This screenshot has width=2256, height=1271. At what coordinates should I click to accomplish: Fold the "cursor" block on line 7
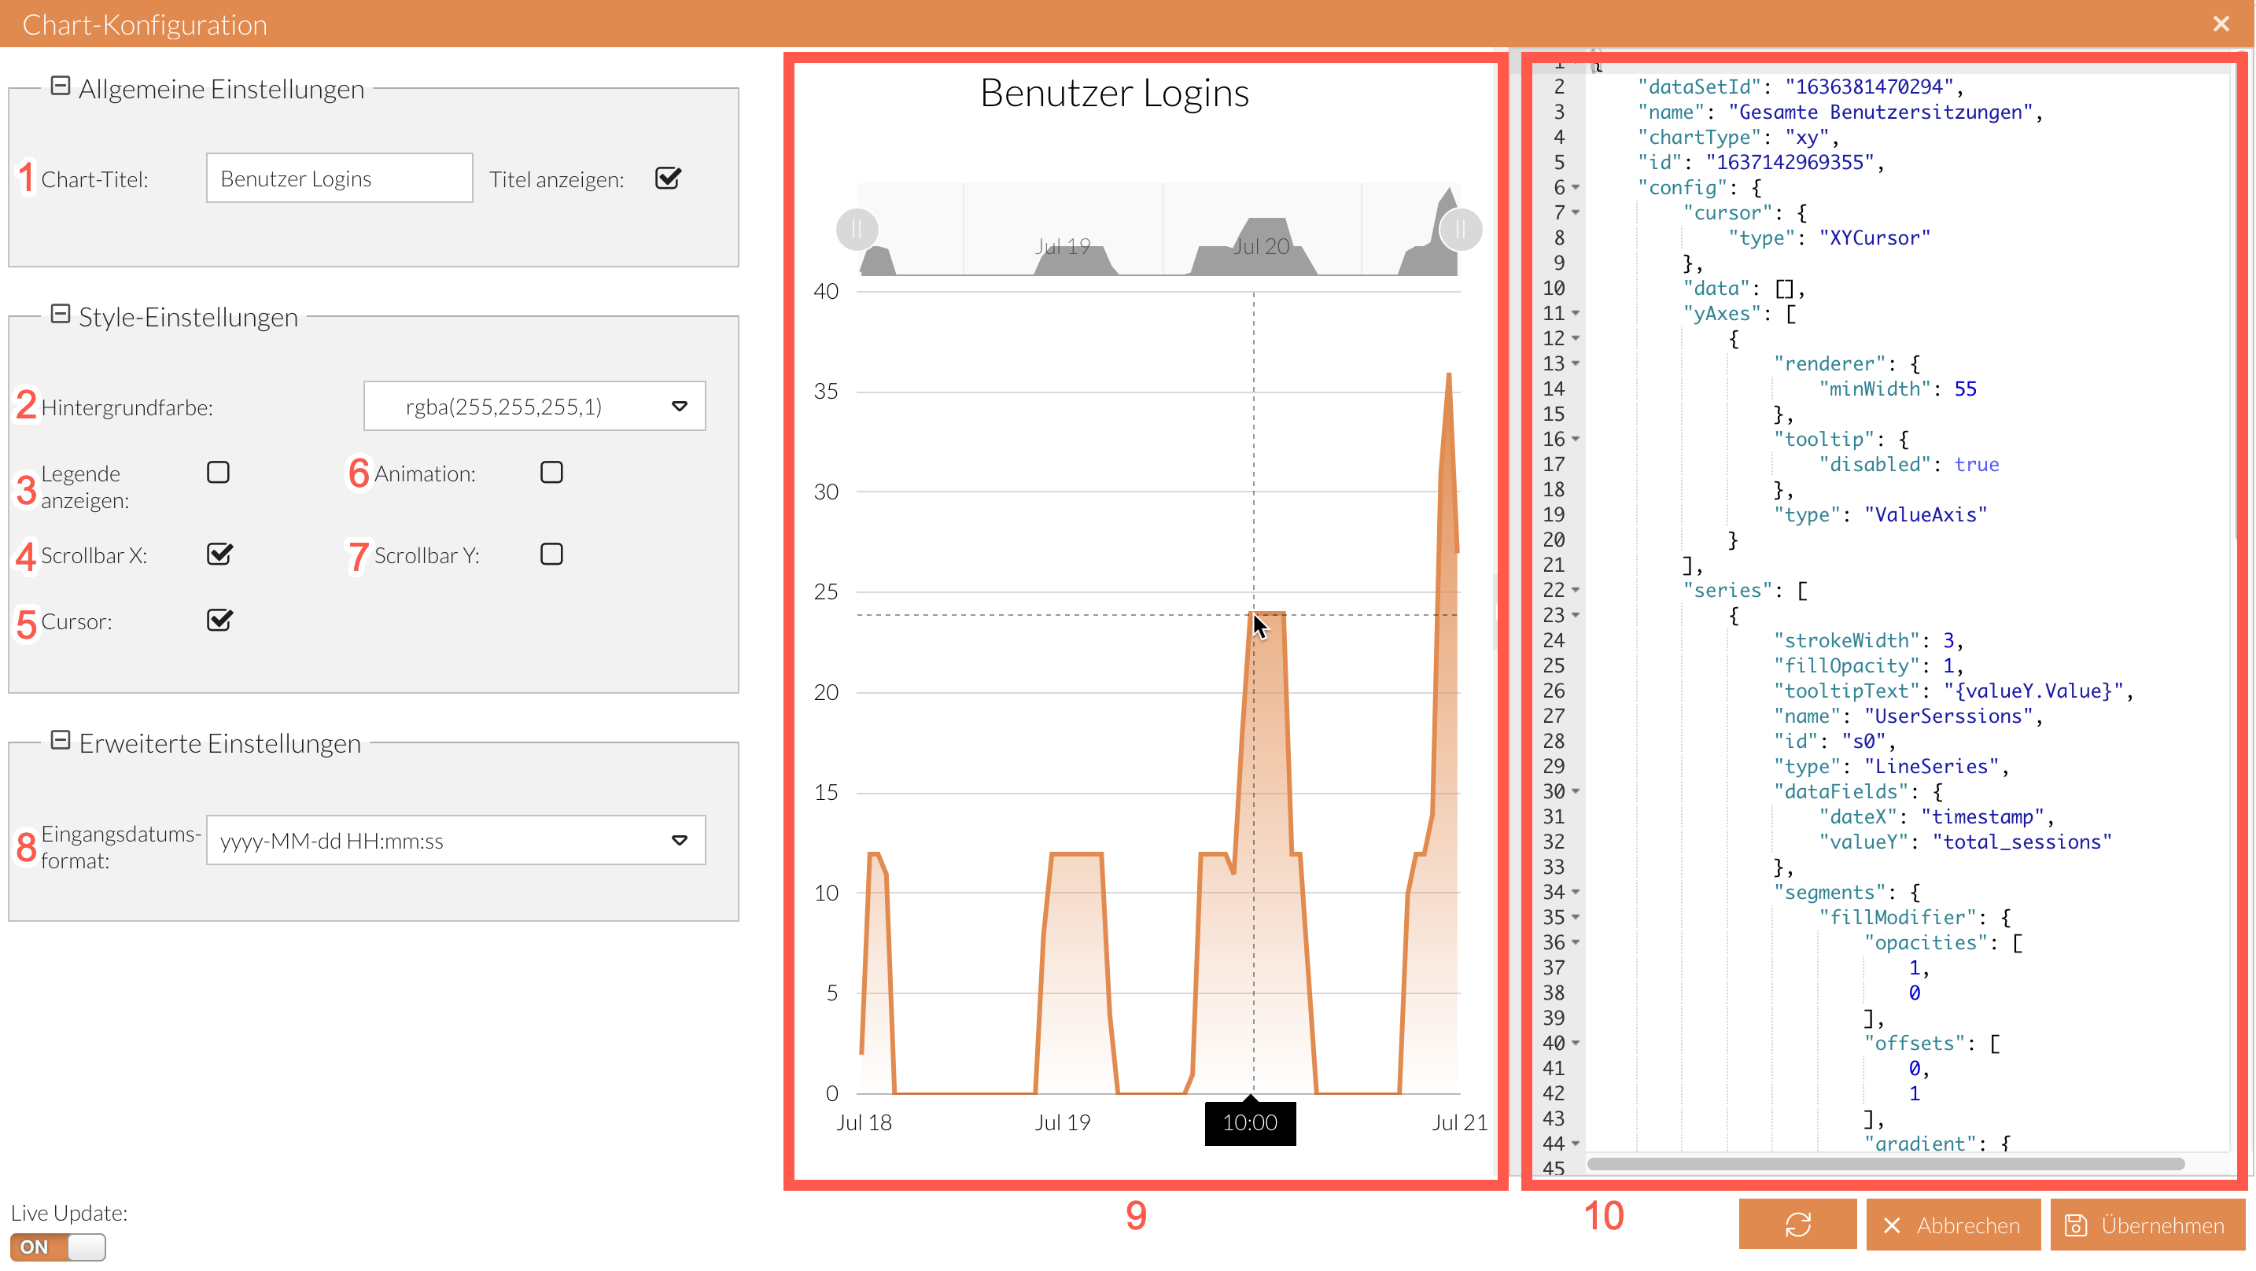(x=1576, y=213)
